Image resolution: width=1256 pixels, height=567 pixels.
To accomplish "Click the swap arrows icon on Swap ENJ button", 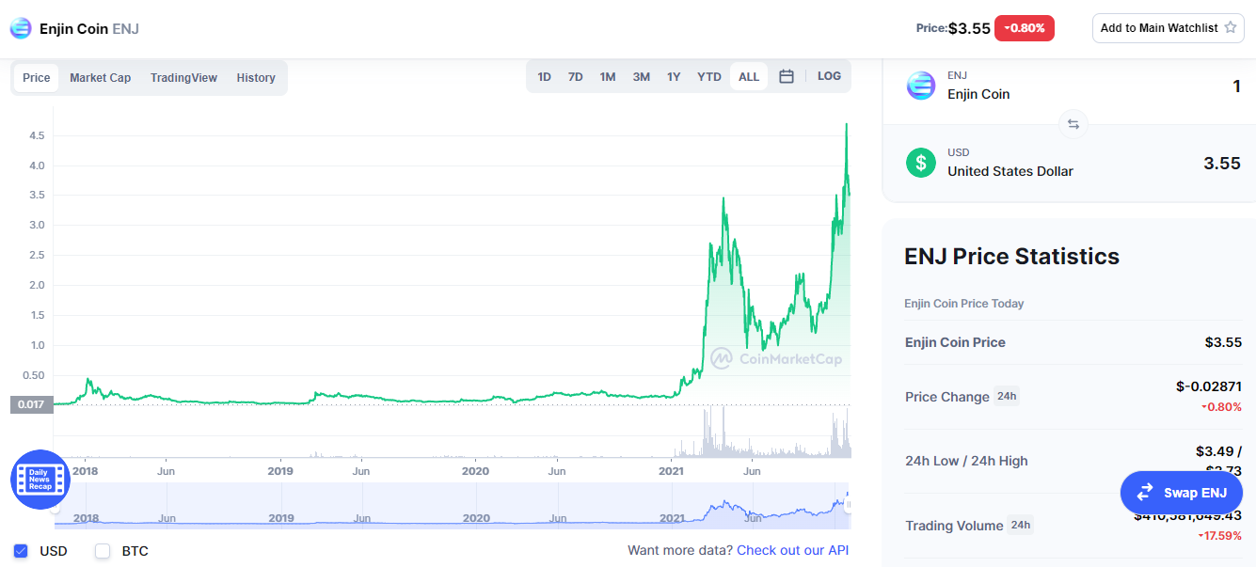I will [1145, 493].
